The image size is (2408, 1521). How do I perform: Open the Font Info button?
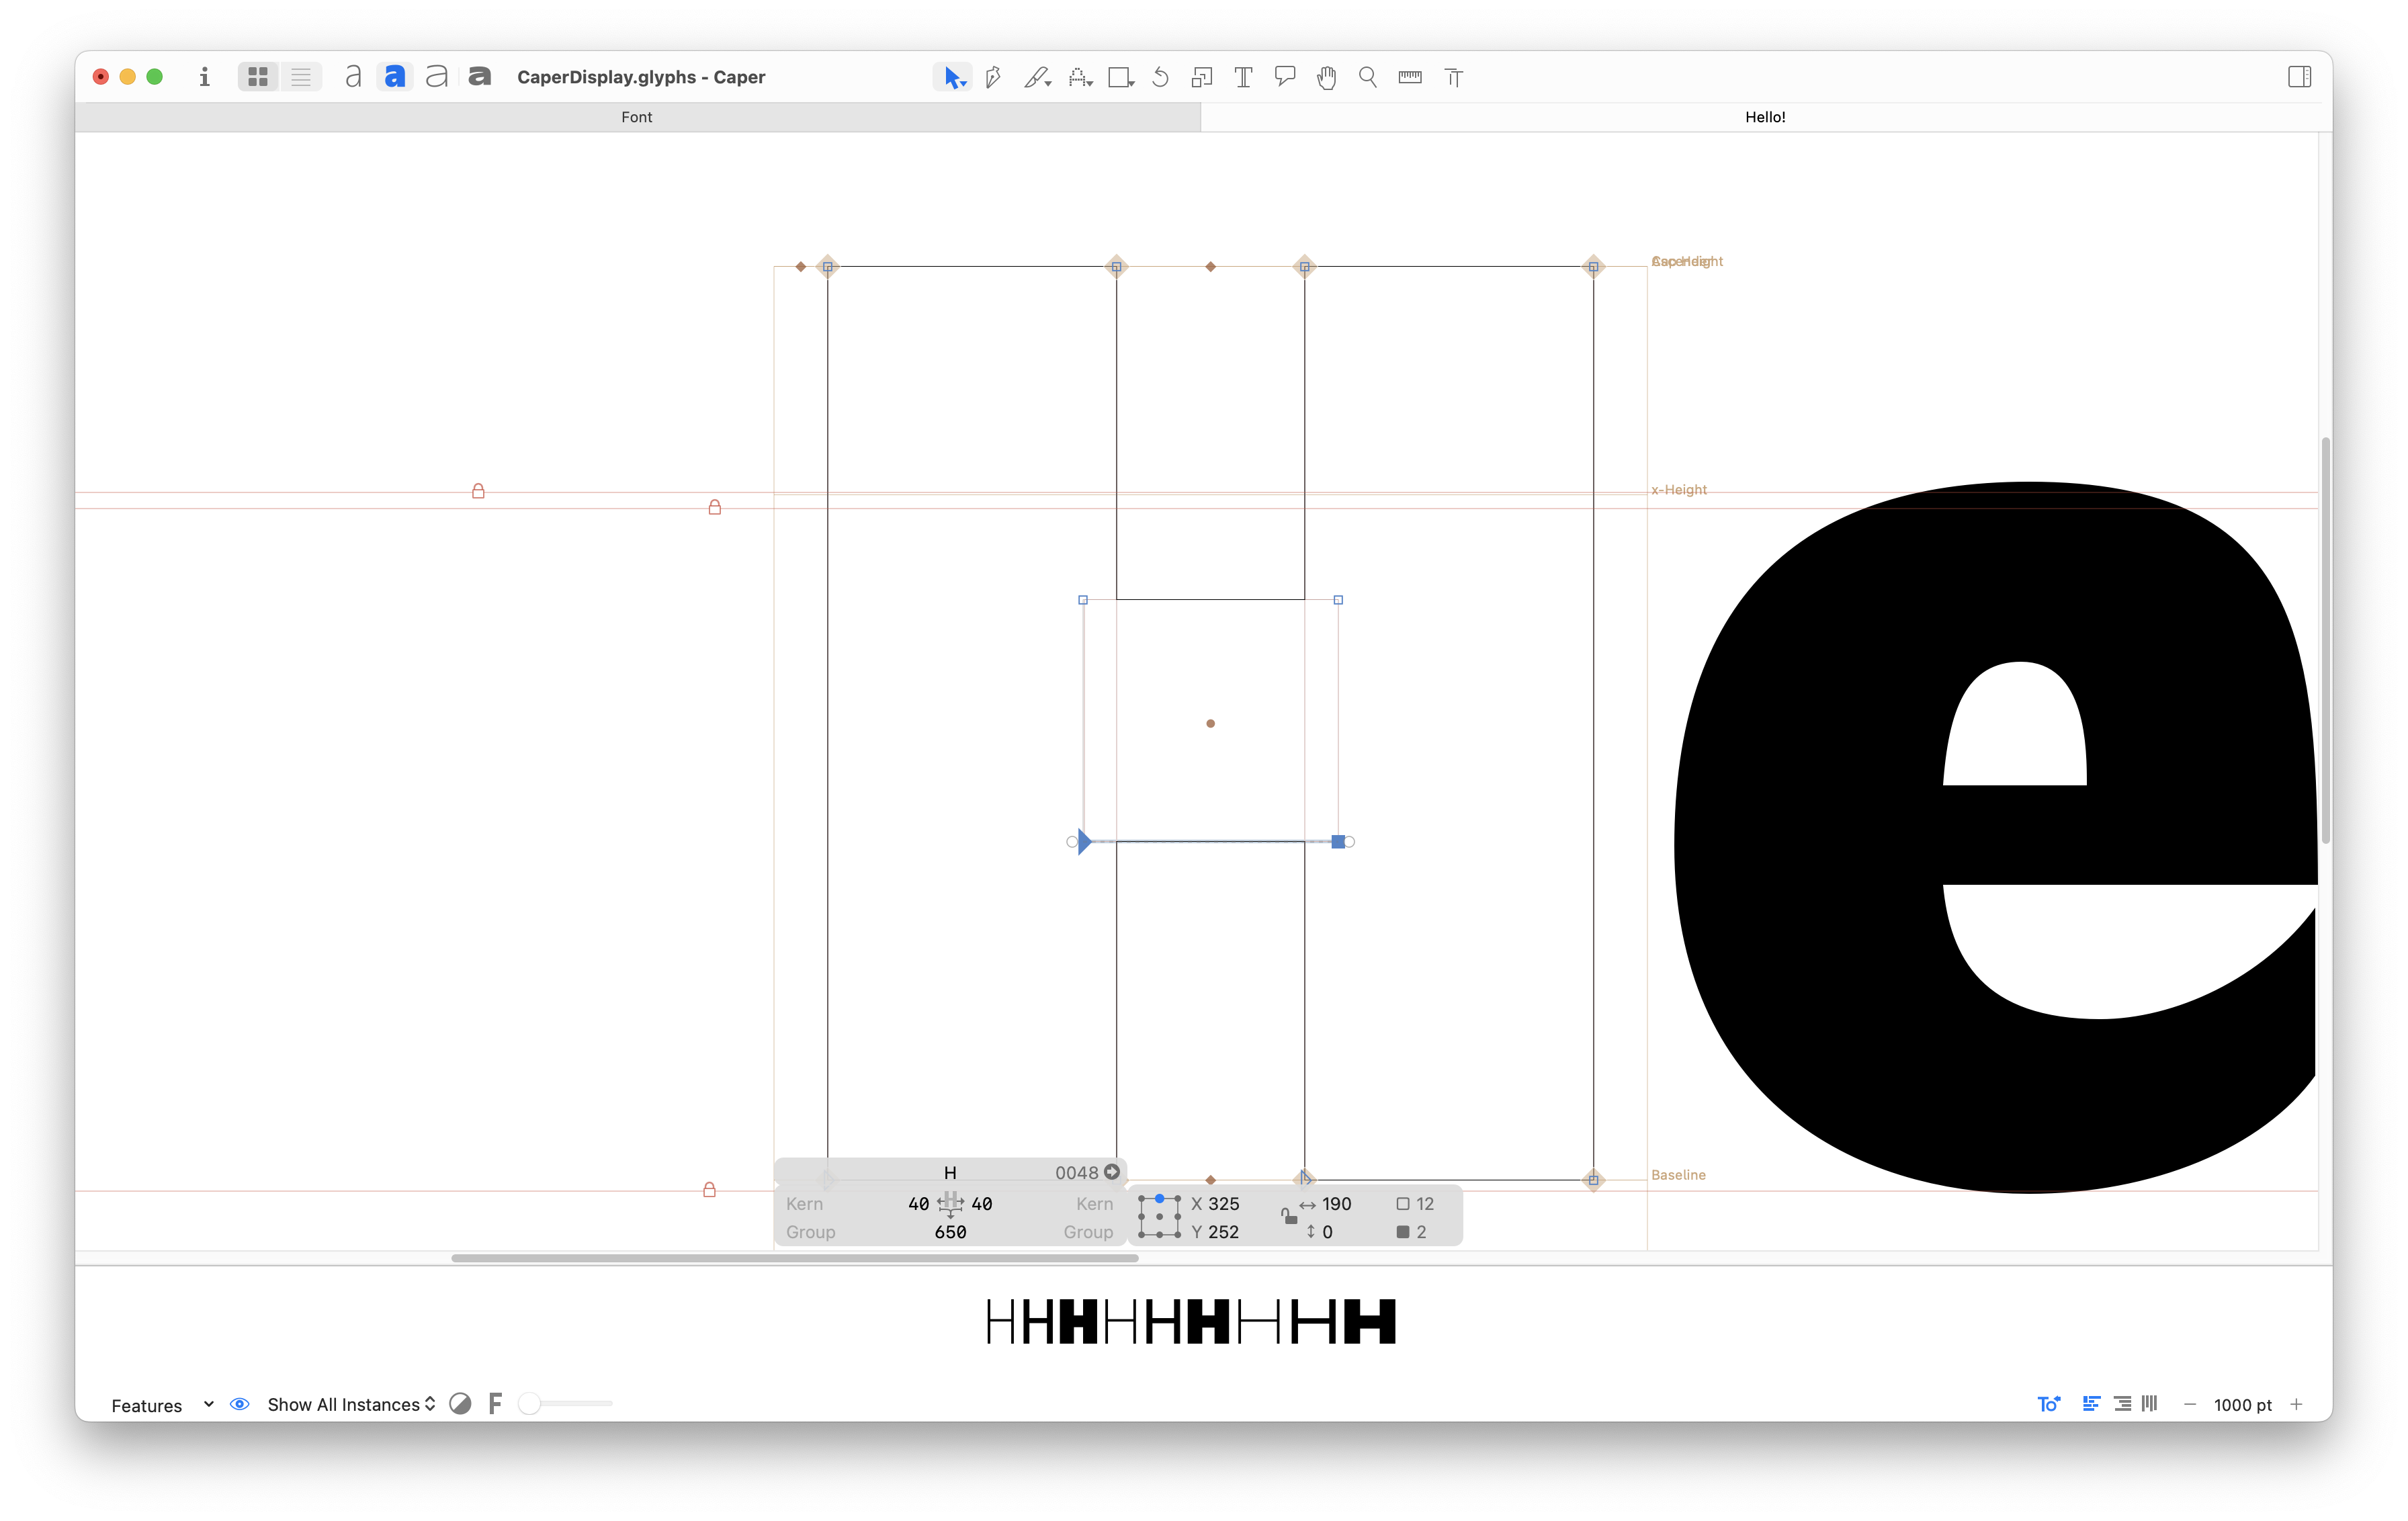coord(204,77)
